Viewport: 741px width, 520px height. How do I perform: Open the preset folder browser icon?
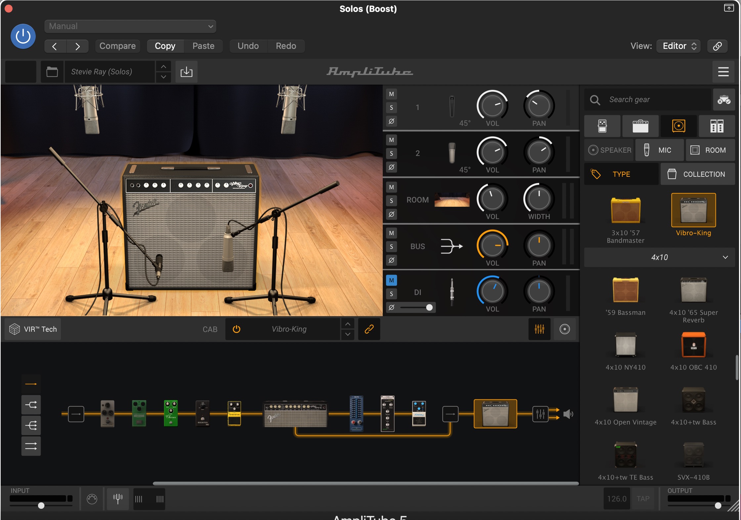(x=52, y=72)
